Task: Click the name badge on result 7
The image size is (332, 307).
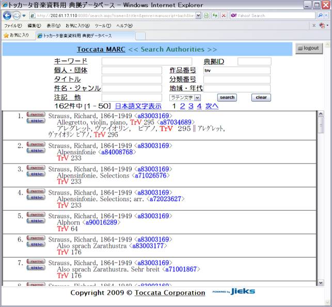Action: [x=36, y=262]
